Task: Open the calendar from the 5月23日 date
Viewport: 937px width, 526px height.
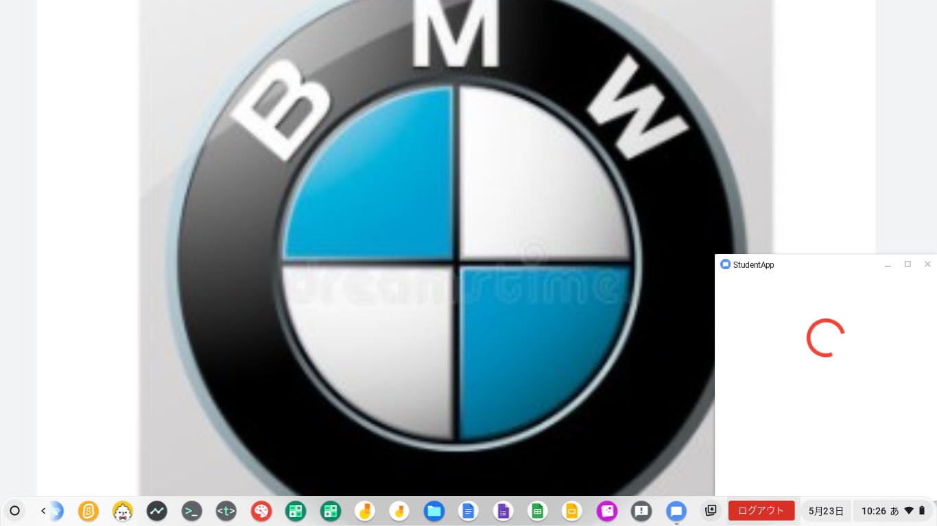Action: pos(826,511)
